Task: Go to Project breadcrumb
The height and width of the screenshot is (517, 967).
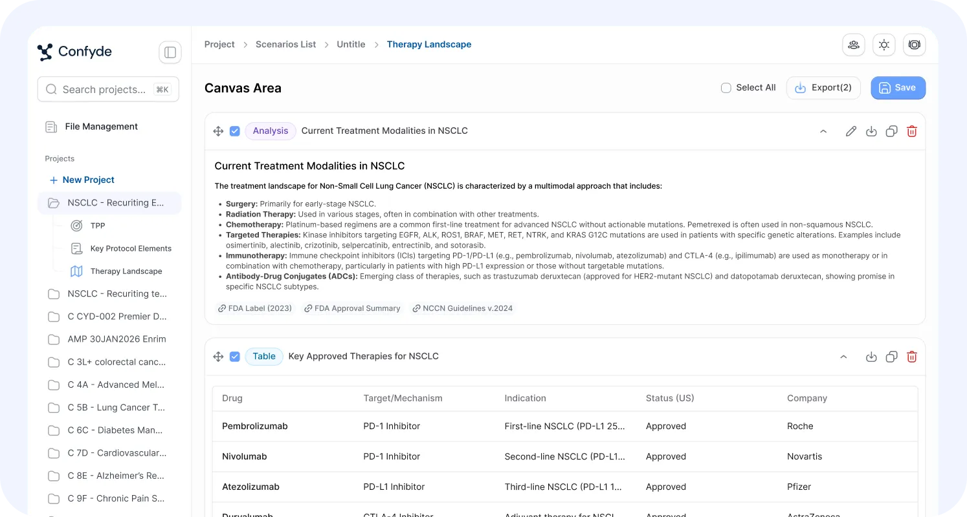Action: tap(219, 45)
